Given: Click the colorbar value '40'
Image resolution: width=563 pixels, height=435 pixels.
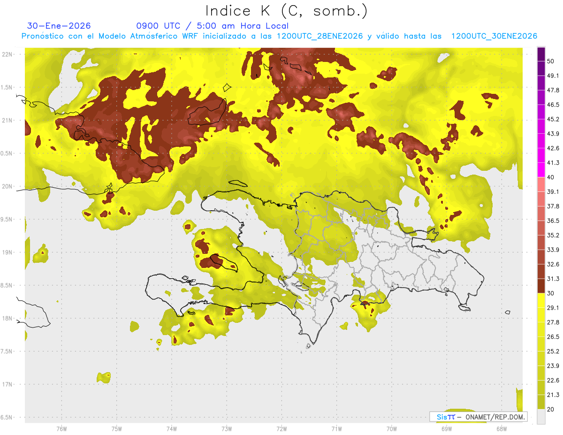Looking at the screenshot, I should [551, 177].
